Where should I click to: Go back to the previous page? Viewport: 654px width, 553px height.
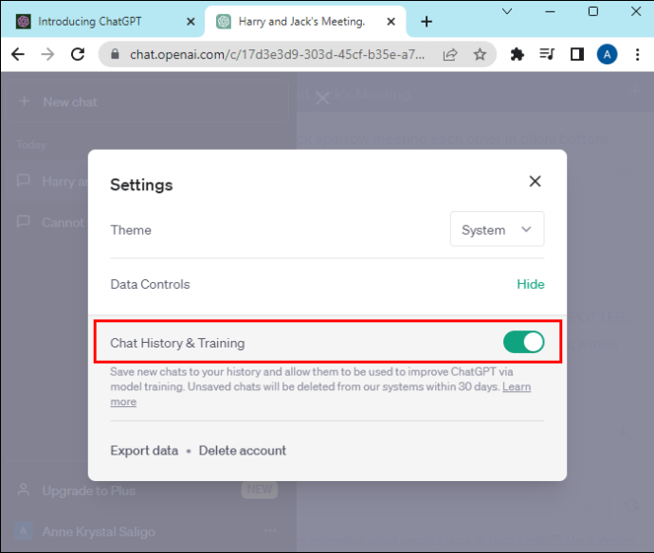18,54
